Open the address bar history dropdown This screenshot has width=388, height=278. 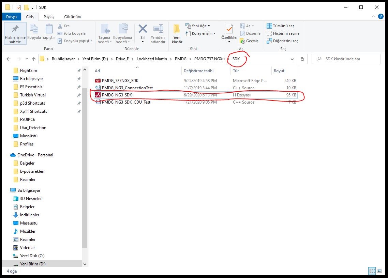[292, 59]
